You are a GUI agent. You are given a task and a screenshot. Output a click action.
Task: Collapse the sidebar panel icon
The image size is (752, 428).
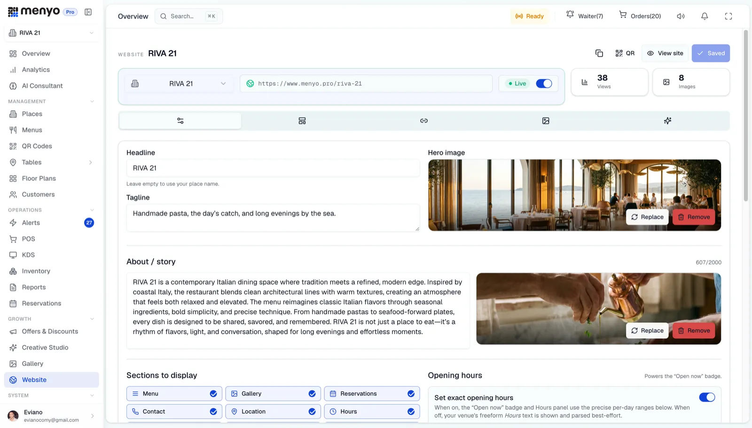click(88, 12)
